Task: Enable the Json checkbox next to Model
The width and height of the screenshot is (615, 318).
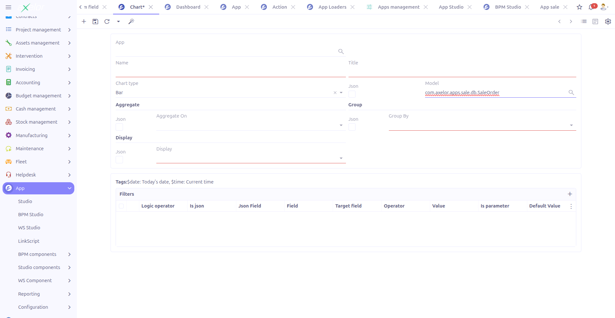Action: pyautogui.click(x=352, y=94)
